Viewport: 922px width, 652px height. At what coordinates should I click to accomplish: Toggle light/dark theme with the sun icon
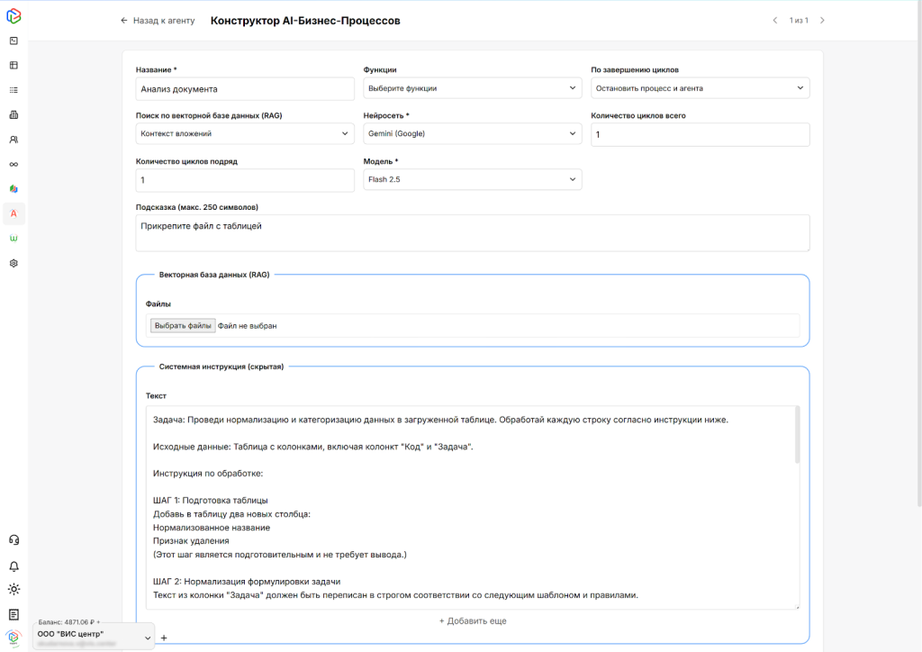pyautogui.click(x=14, y=590)
